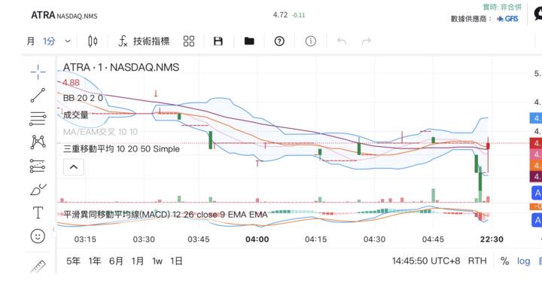Redo the last chart action
Image resolution: width=542 pixels, height=287 pixels.
(366, 41)
